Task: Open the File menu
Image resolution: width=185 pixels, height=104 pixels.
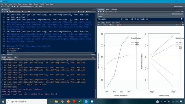Action: [2, 4]
